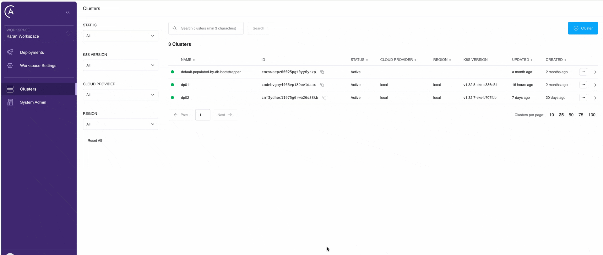Open dp02 details via right chevron
Viewport: 603px width, 255px height.
(595, 98)
